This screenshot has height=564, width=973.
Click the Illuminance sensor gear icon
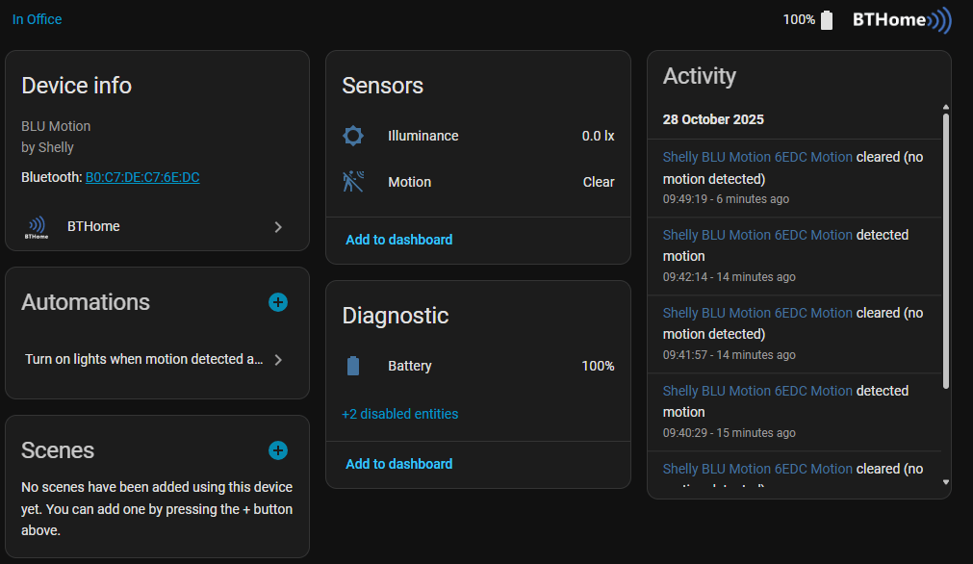[353, 136]
